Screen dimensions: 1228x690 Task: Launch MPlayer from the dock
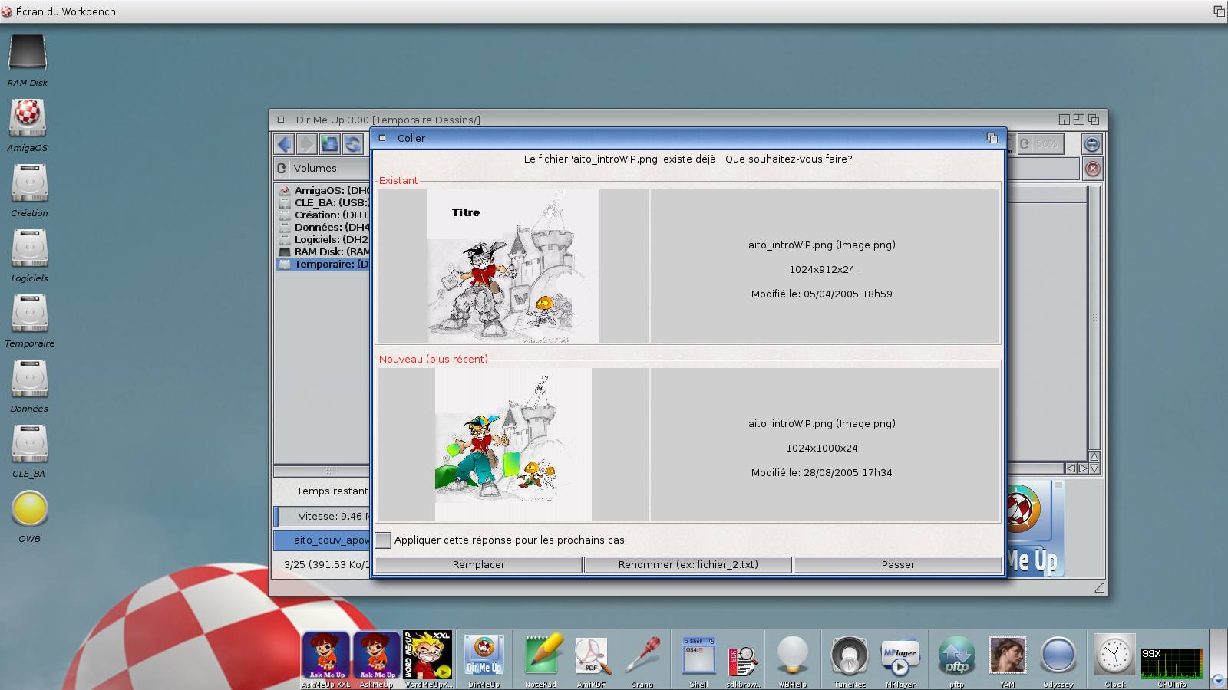click(x=900, y=657)
